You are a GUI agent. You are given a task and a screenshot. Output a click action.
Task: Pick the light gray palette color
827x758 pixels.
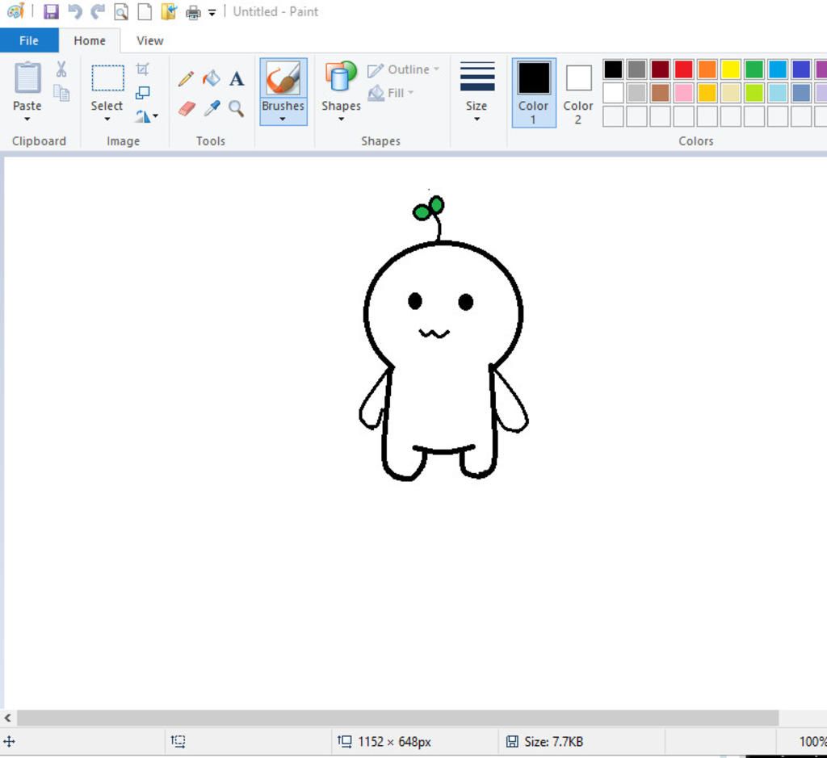click(637, 93)
